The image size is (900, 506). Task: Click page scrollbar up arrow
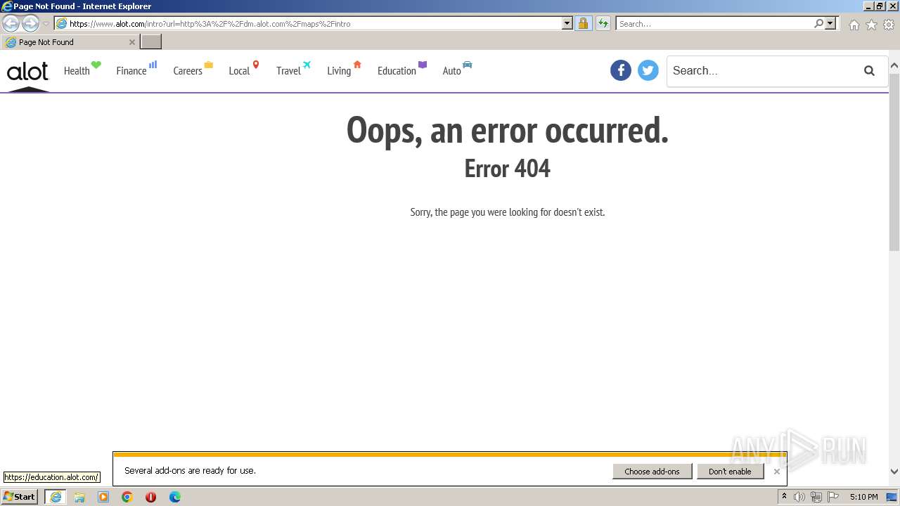coord(894,66)
